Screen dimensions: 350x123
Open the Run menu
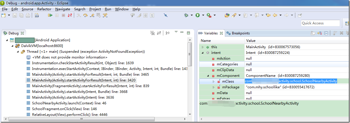click(108, 9)
